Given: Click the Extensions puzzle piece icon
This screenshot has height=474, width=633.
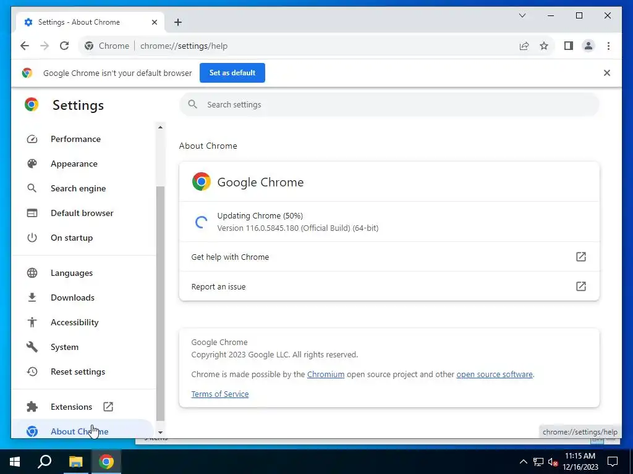Looking at the screenshot, I should [x=32, y=407].
